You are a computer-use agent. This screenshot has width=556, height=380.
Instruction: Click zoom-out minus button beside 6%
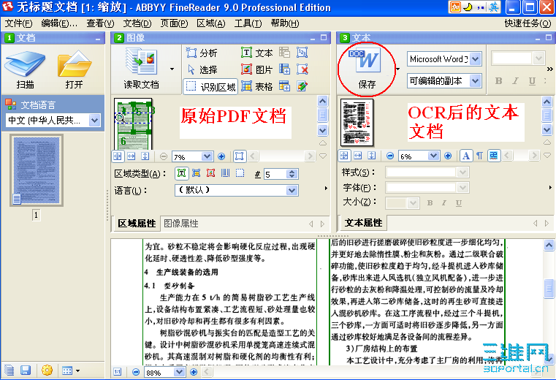tap(390, 156)
